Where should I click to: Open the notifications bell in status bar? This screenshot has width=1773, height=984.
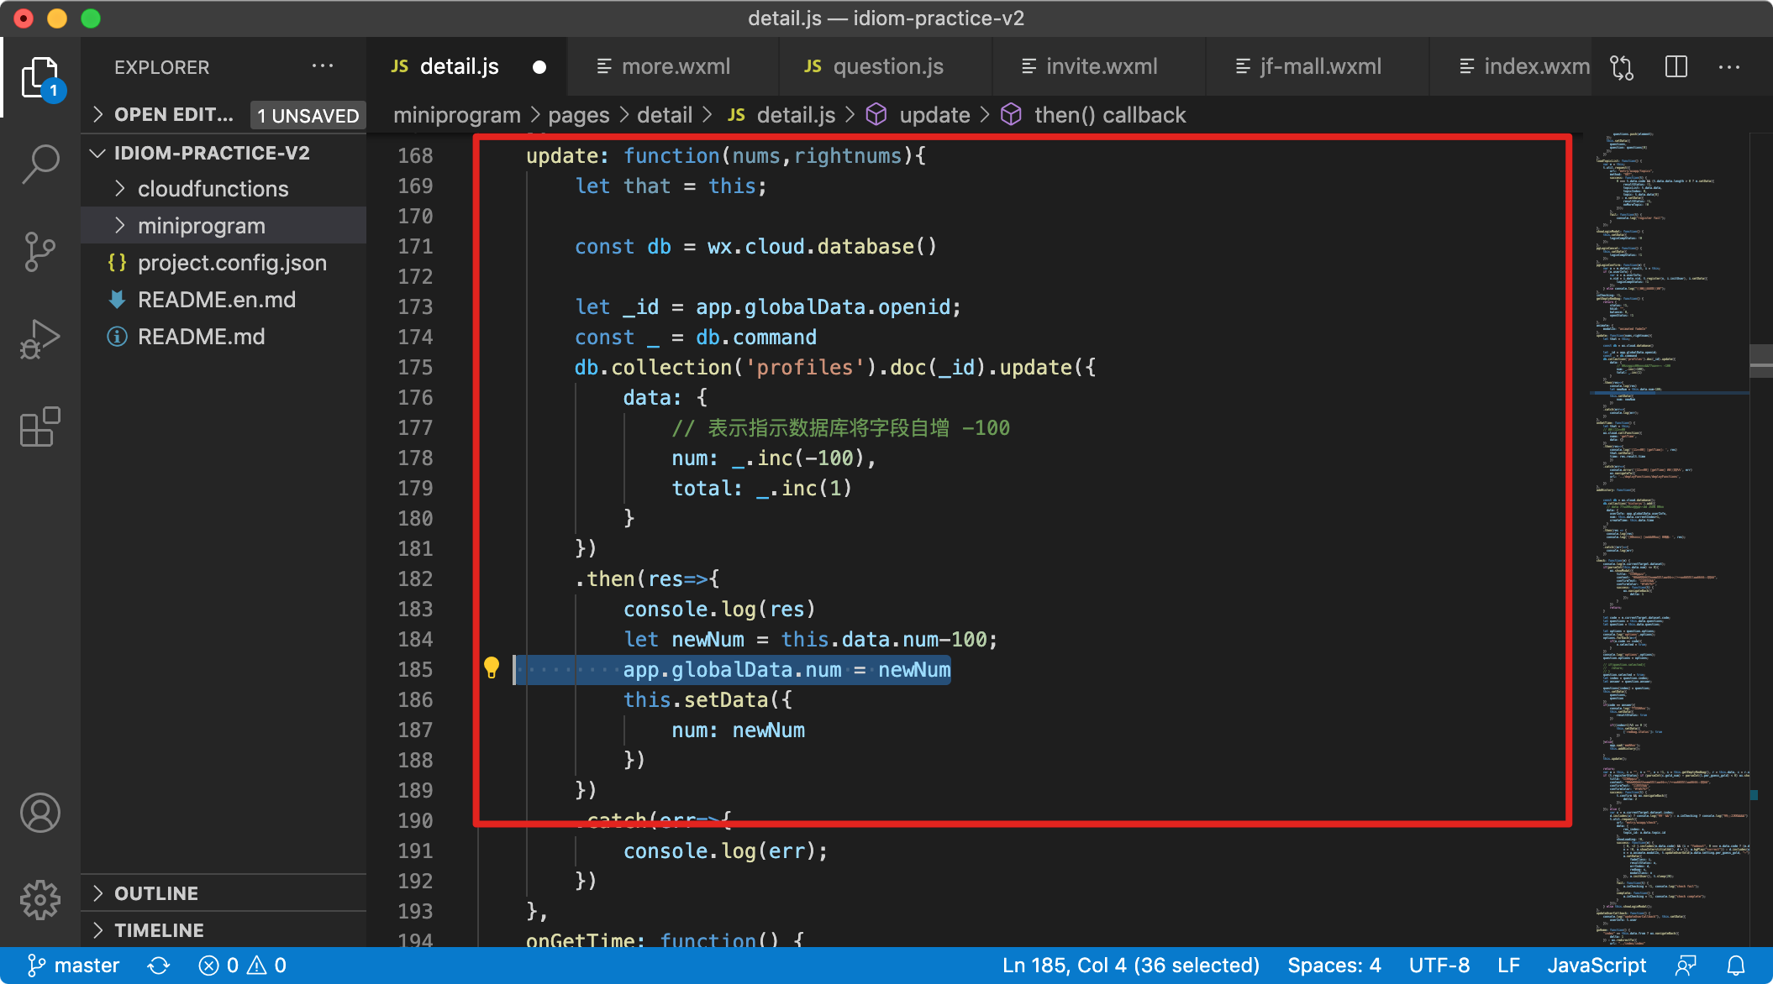click(1736, 966)
